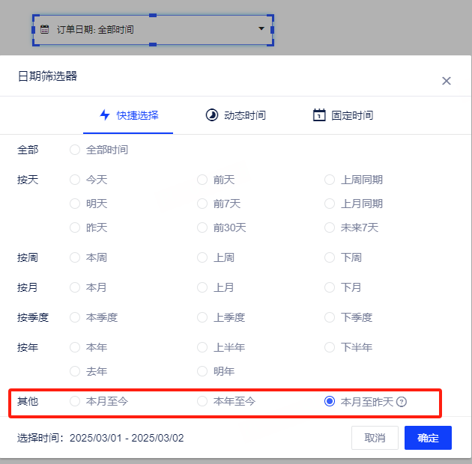Select the 下季度 radio option

coord(330,317)
